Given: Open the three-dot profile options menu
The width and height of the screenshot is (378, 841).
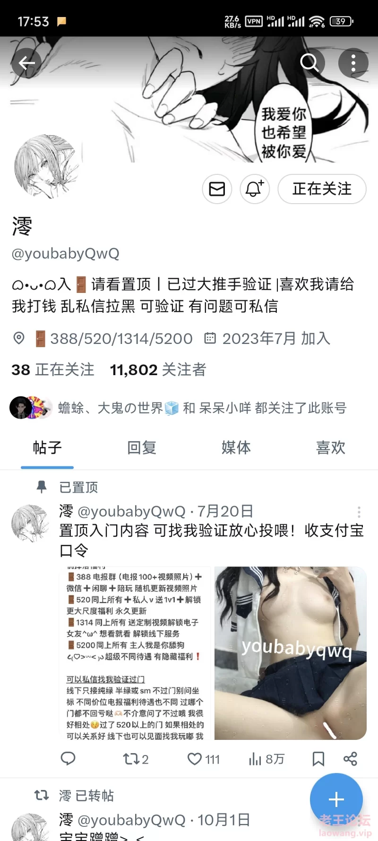Looking at the screenshot, I should coord(353,63).
